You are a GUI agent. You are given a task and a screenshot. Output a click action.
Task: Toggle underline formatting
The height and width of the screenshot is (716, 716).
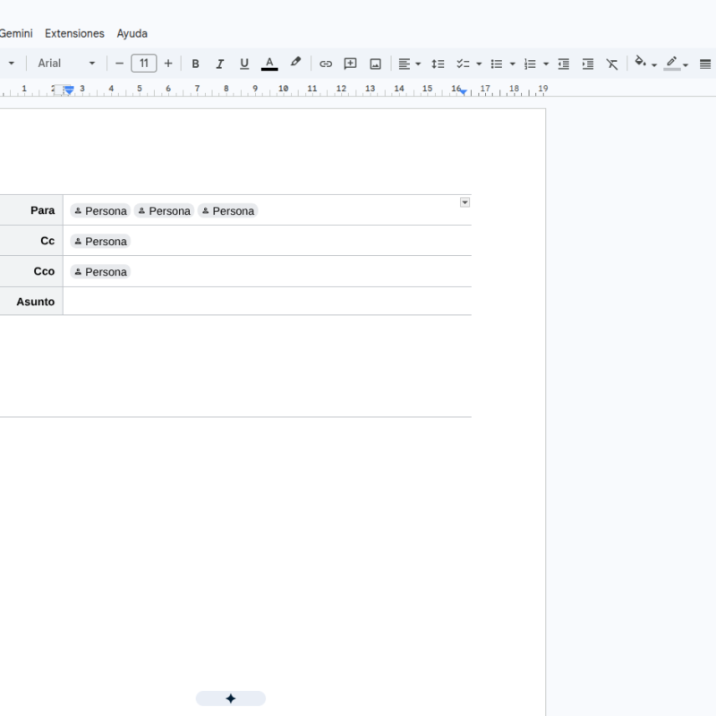pyautogui.click(x=244, y=64)
